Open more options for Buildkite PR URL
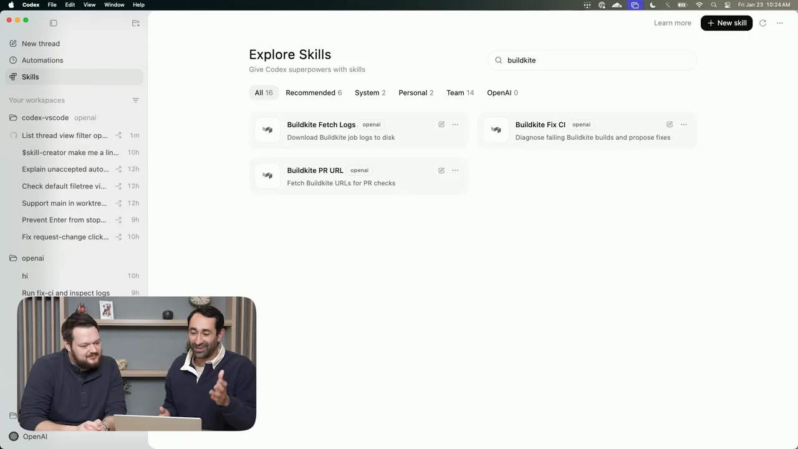The width and height of the screenshot is (798, 449). [x=455, y=170]
